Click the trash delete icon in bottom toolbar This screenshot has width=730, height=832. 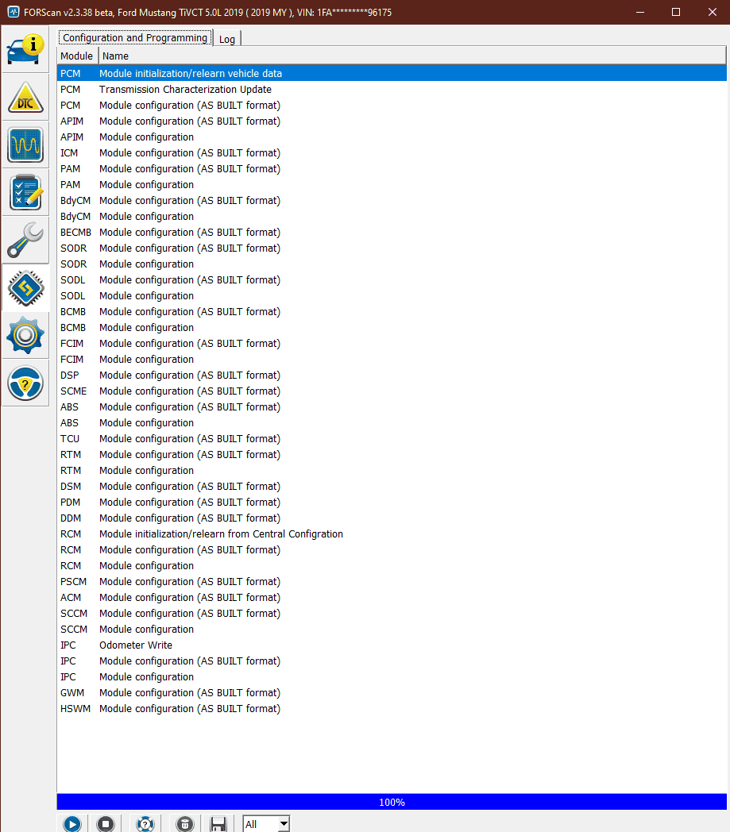click(x=185, y=823)
